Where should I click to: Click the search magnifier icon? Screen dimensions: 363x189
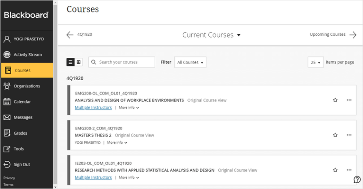pyautogui.click(x=94, y=62)
